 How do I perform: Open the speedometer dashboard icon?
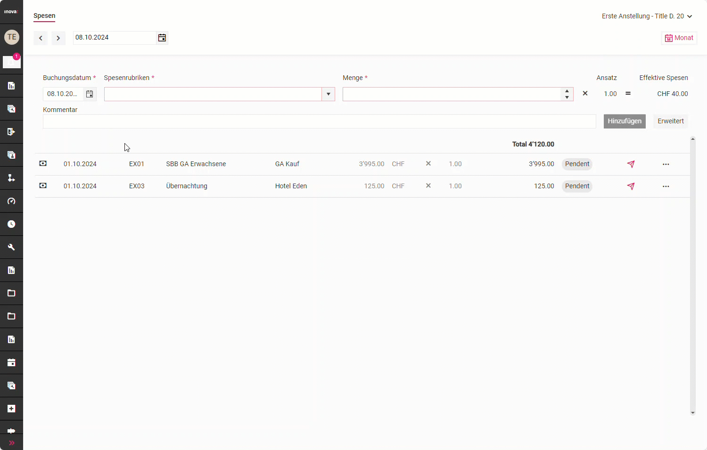(x=11, y=201)
